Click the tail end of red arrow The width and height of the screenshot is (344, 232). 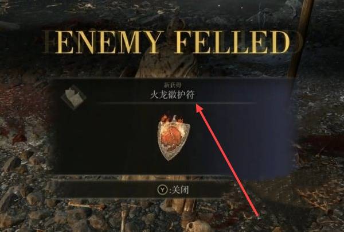(x=258, y=216)
